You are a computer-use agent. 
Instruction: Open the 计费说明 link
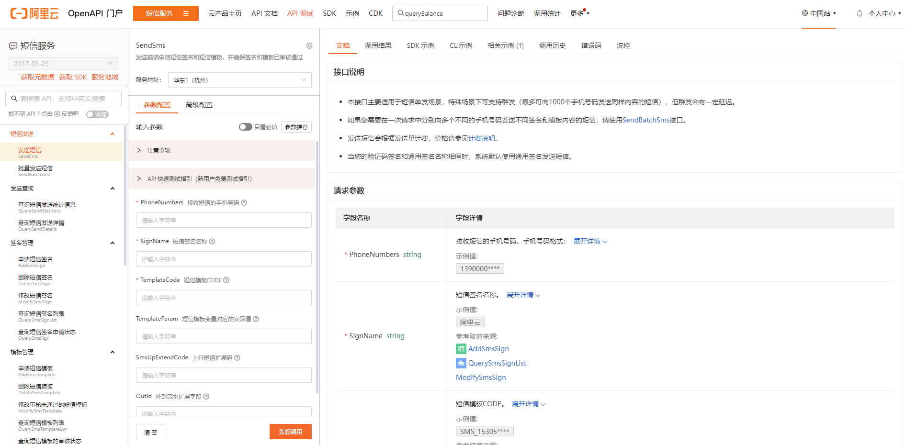click(x=482, y=138)
